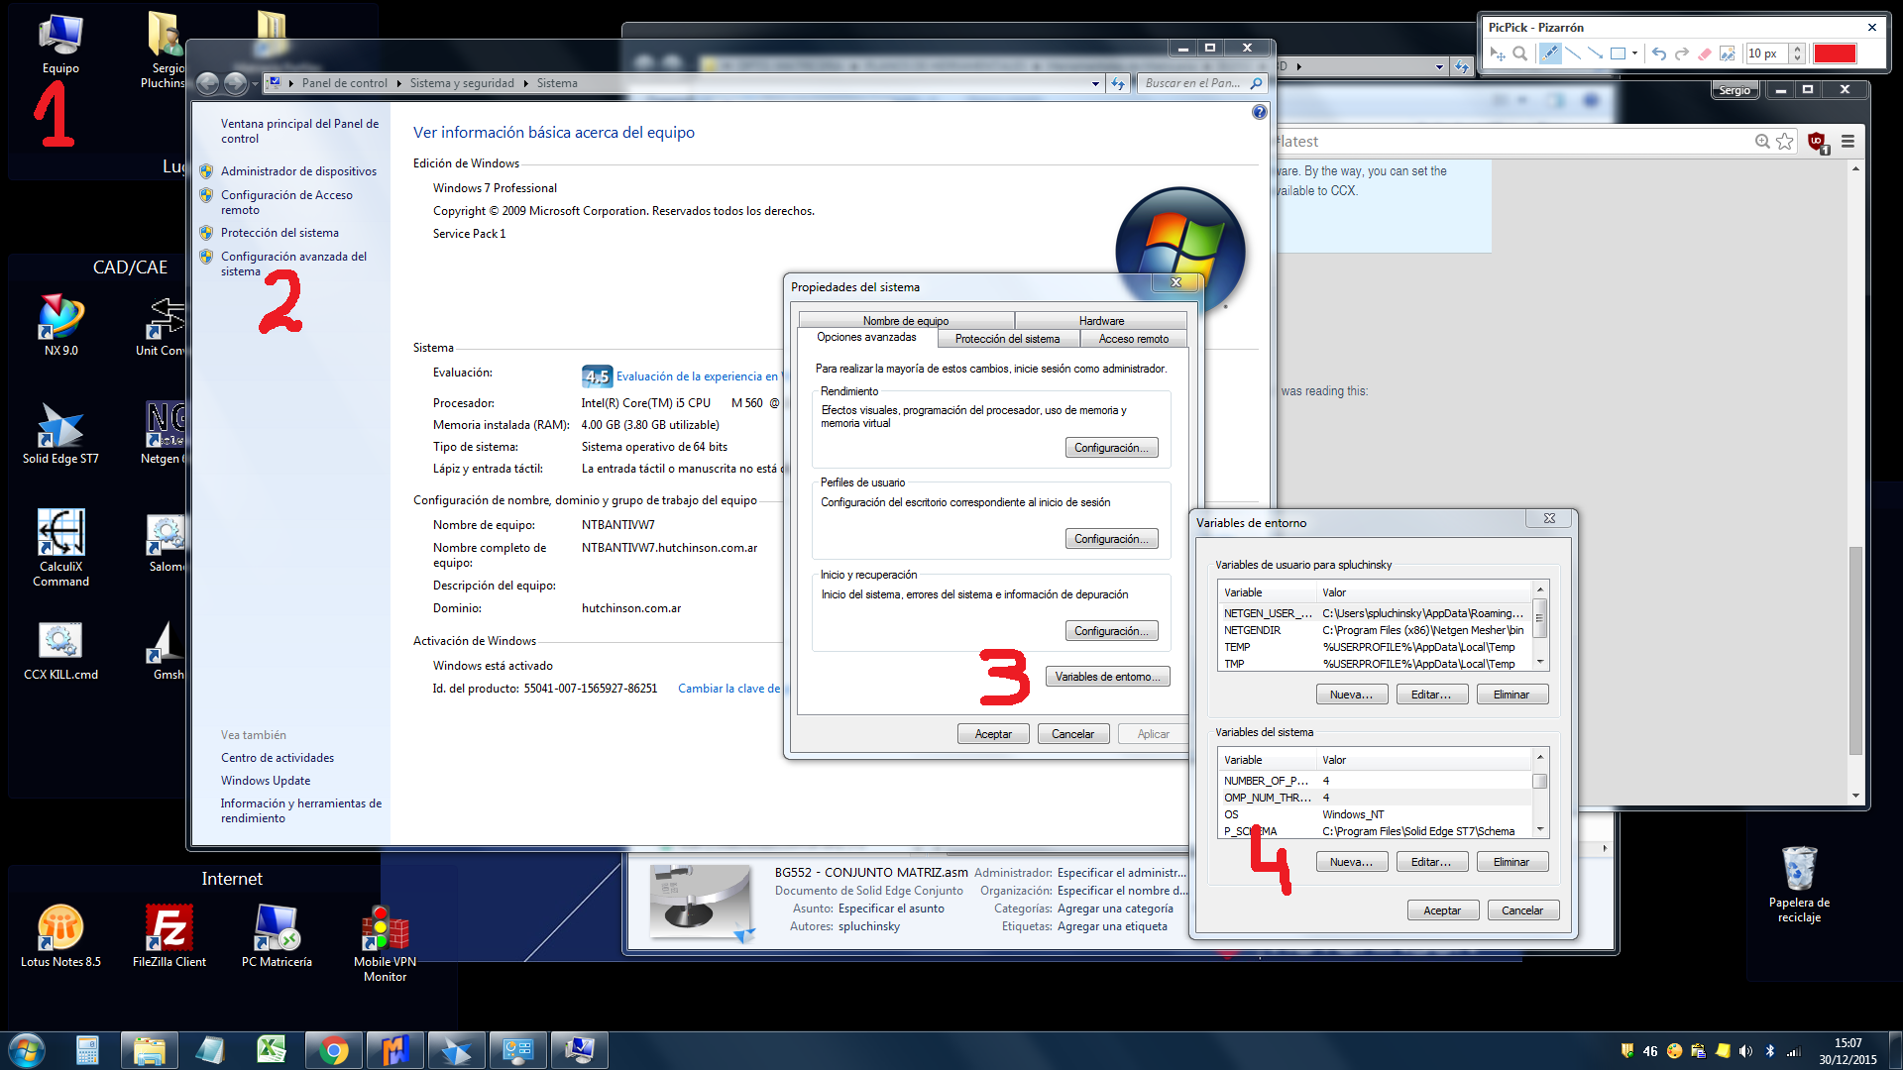1903x1070 pixels.
Task: Open the Control Panel address bar history dropdown
Action: tap(1095, 83)
